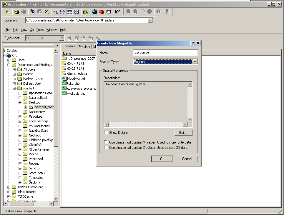Enable the Show Details checkbox

pyautogui.click(x=106, y=132)
